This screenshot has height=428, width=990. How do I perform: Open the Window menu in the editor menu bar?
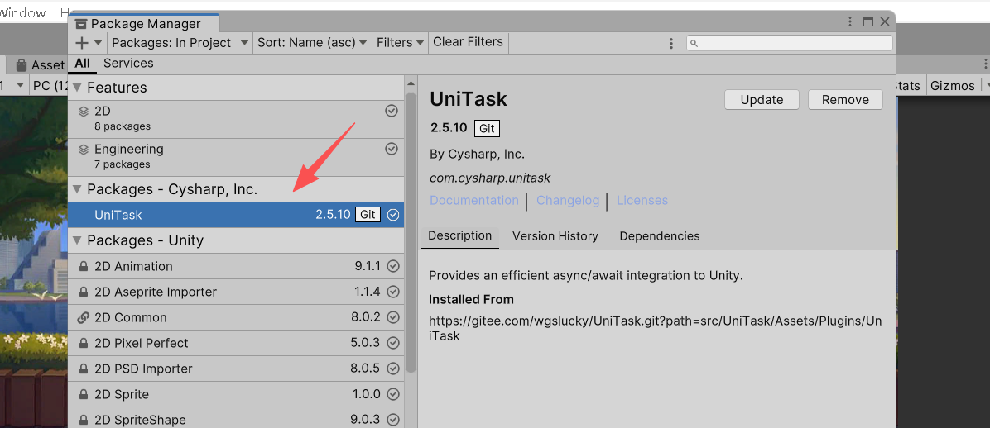pos(23,12)
